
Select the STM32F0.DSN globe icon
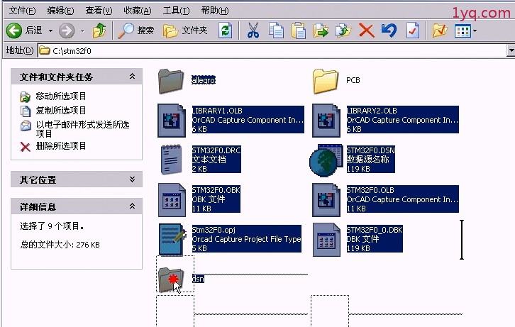point(326,160)
